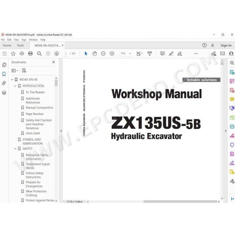The image size is (235, 235).
Task: Collapse the WDAE-EN-00 bookmark
Action: click(12, 80)
